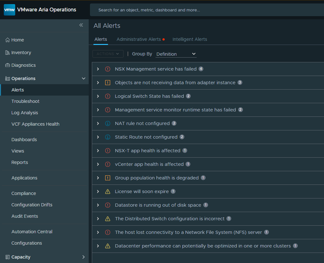The image size is (324, 263).
Task: Click the All Alerts page heading
Action: tap(107, 26)
